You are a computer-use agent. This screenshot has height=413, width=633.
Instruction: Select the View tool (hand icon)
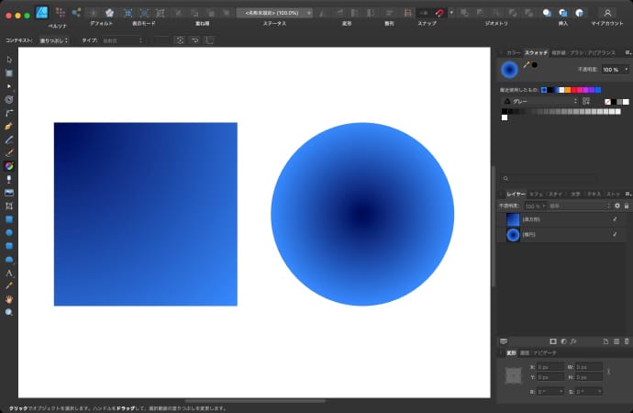click(9, 299)
